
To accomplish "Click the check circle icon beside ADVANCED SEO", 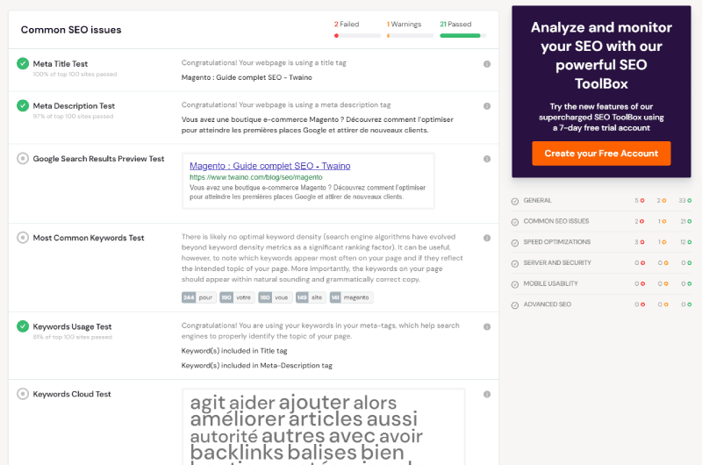I will click(x=515, y=305).
